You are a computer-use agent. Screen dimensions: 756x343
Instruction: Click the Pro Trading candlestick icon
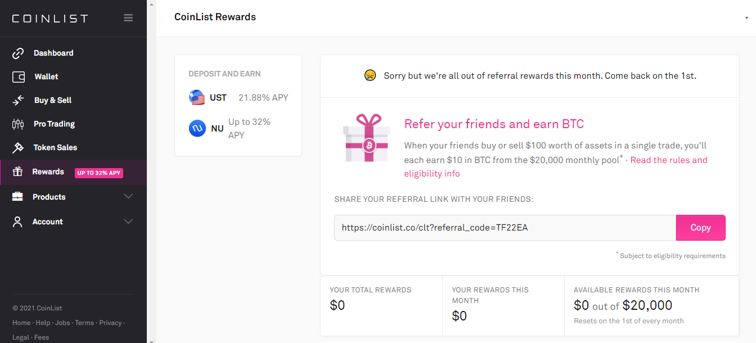pyautogui.click(x=18, y=124)
